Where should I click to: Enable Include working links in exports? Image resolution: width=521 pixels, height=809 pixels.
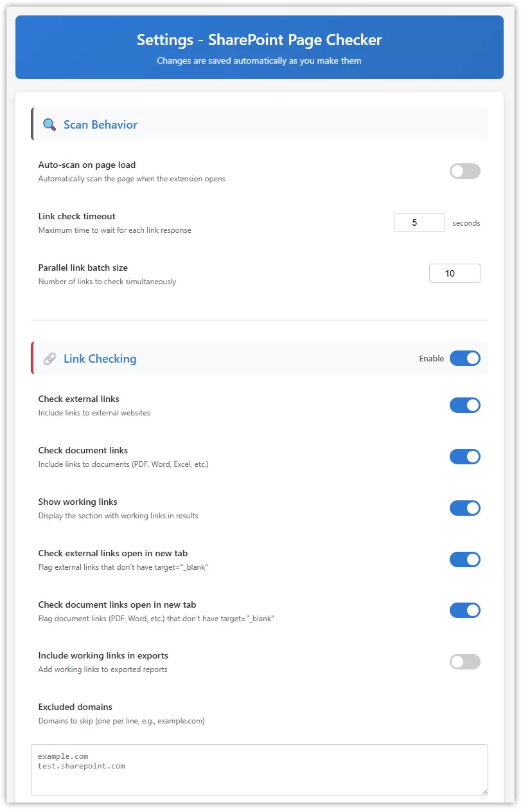464,662
